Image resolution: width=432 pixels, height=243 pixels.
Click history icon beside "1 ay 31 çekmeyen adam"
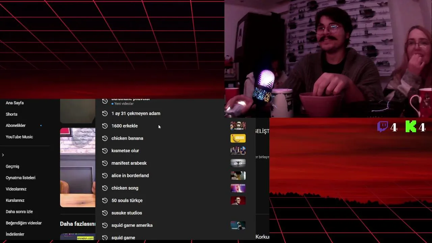[105, 113]
